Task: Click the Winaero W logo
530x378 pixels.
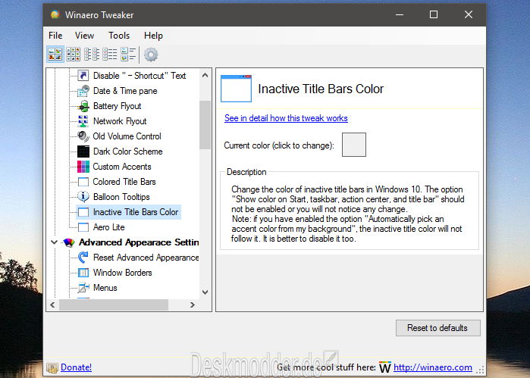Action: 384,367
